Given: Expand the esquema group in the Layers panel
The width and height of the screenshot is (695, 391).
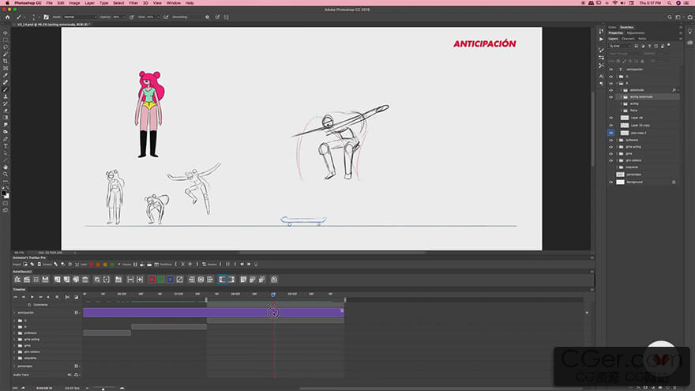Looking at the screenshot, I should [616, 167].
